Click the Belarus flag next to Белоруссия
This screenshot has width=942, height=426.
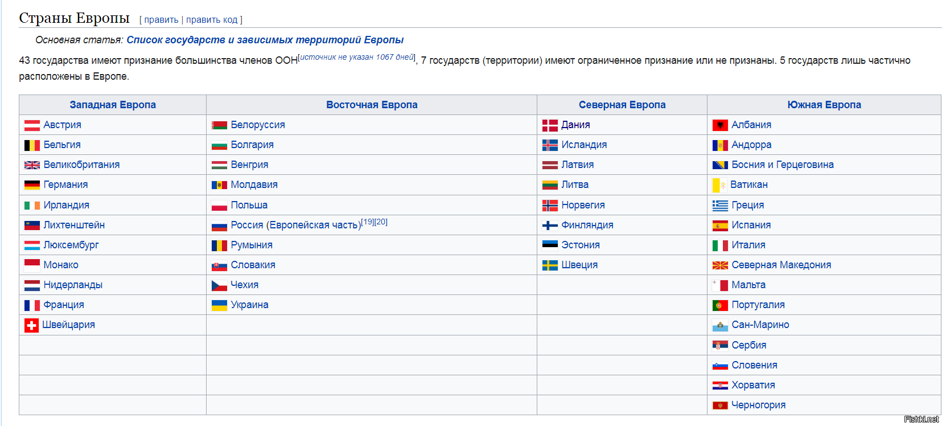(x=219, y=125)
